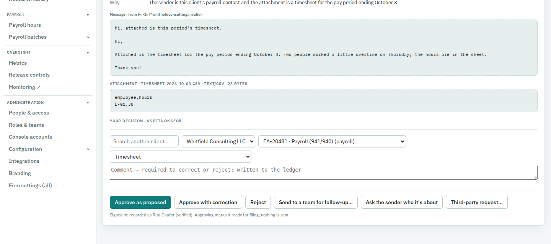Viewport: 551px width, 244px height.
Task: Open Roles & teams
Action: click(26, 125)
